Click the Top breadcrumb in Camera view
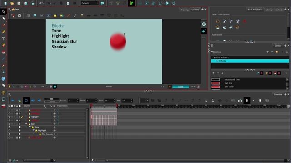The height and width of the screenshot is (163, 291). pos(15,9)
